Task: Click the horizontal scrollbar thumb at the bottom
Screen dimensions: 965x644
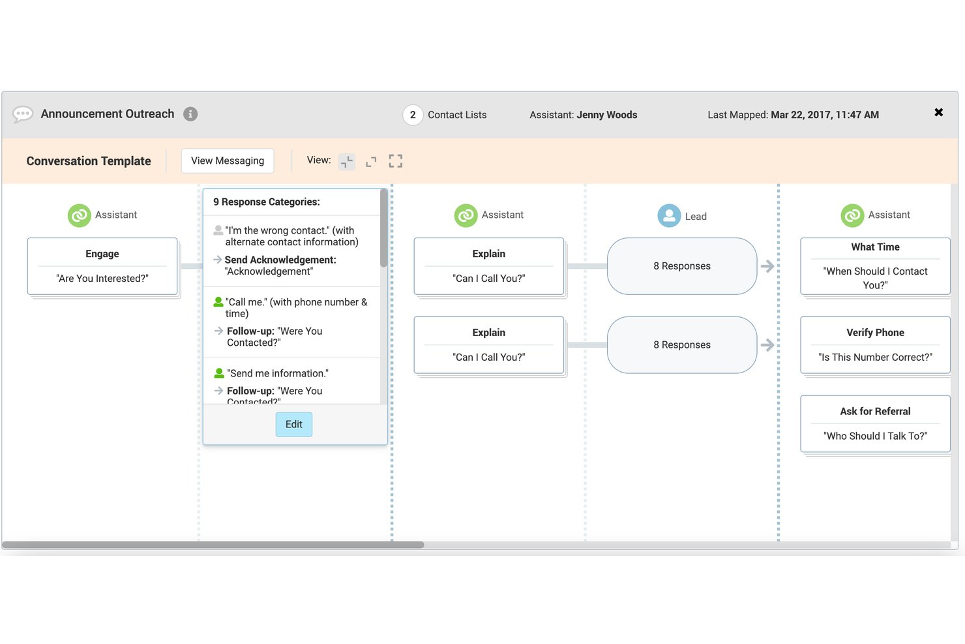Action: [x=213, y=545]
